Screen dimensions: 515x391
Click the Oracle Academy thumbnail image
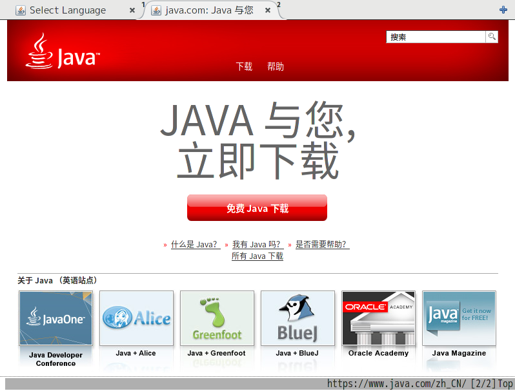pyautogui.click(x=378, y=318)
